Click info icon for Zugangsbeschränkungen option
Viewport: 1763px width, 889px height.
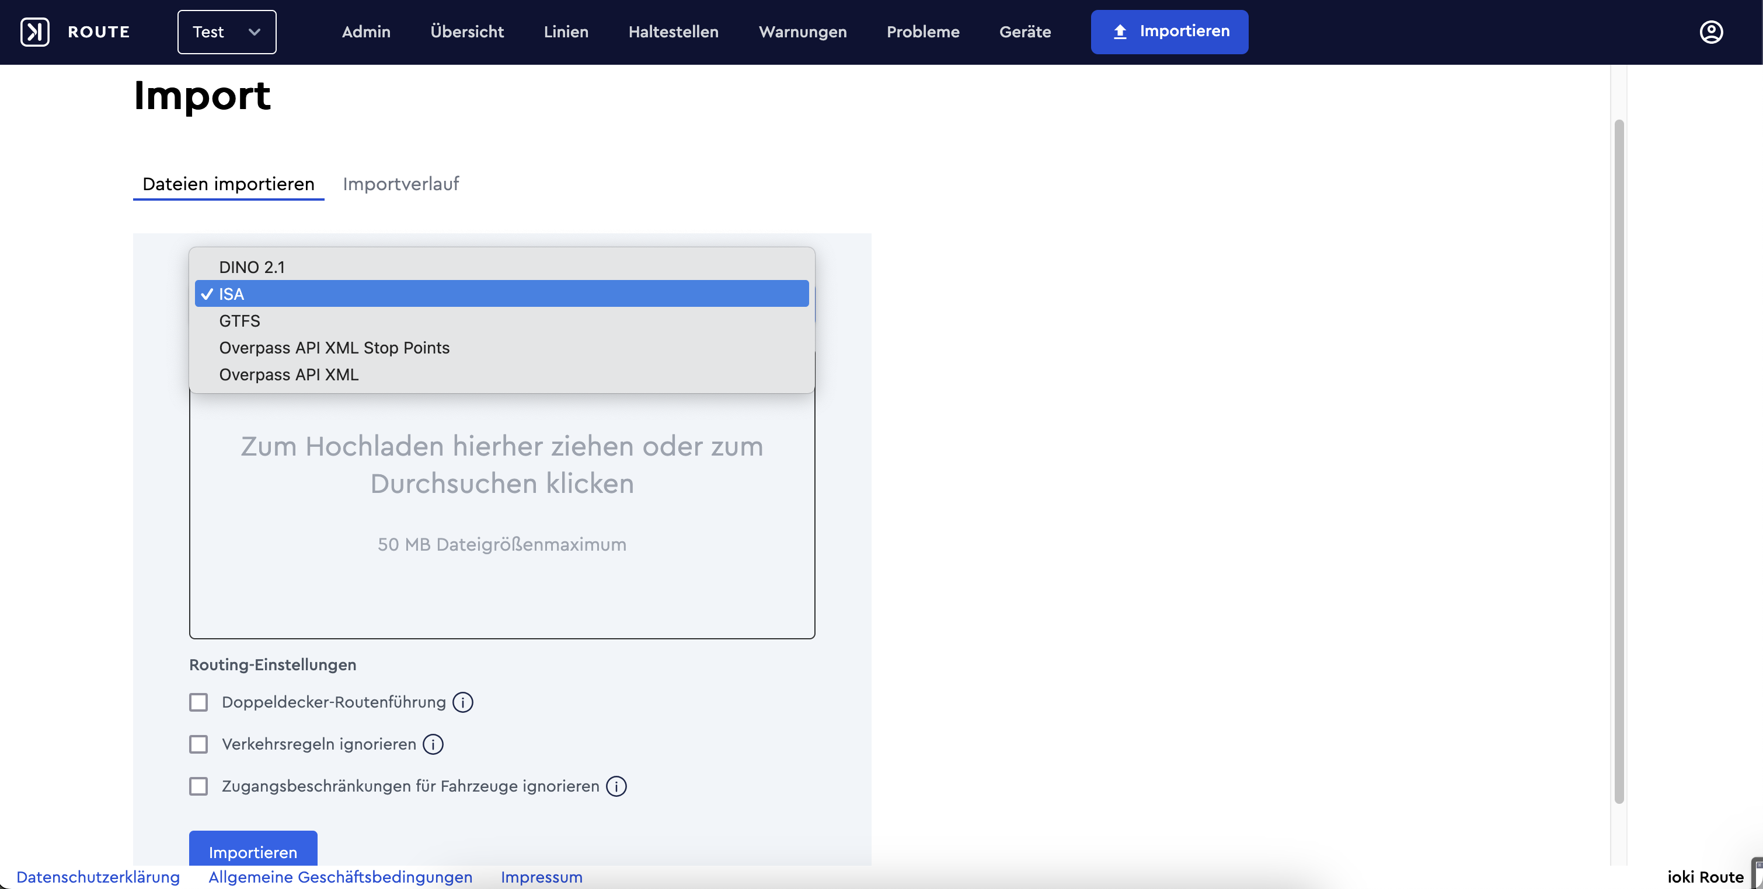[x=616, y=786]
